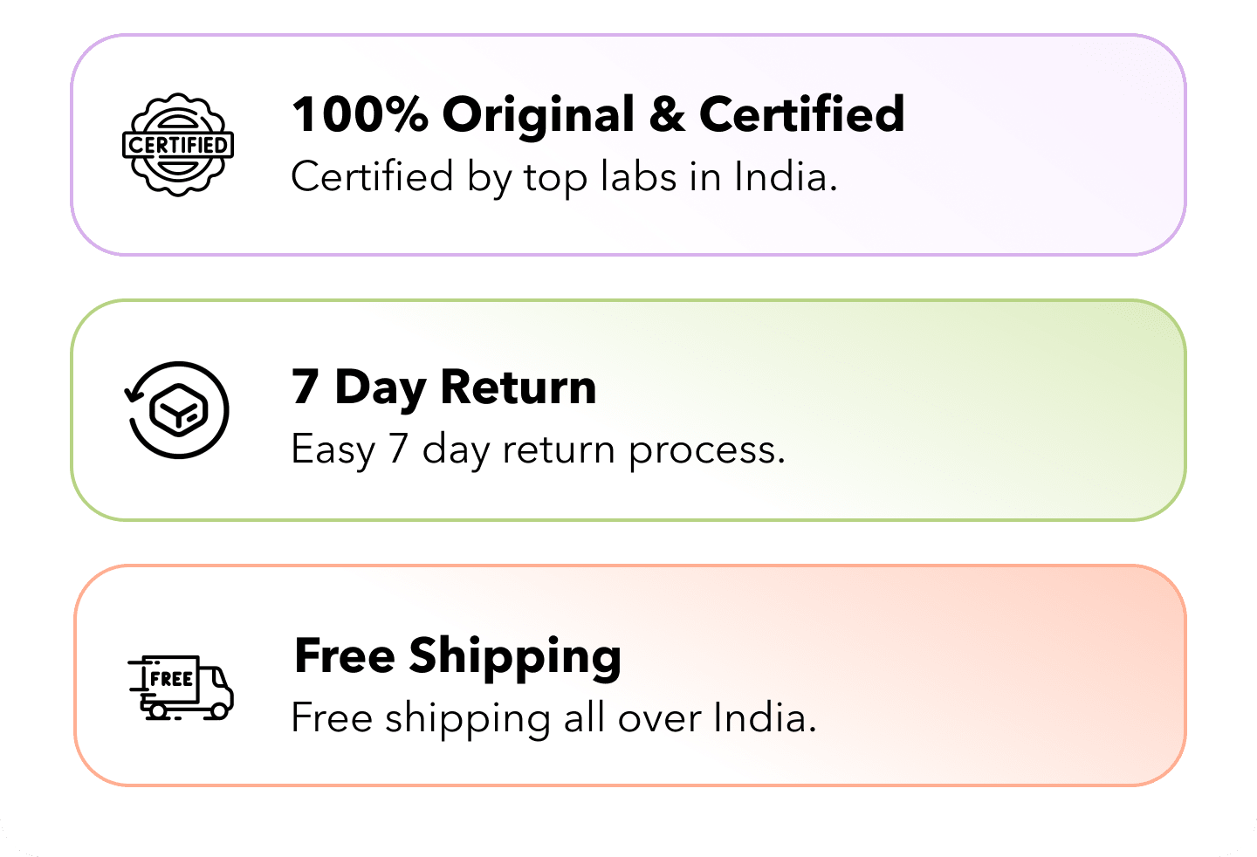
Task: Click the circular return arrow box icon
Action: [177, 410]
